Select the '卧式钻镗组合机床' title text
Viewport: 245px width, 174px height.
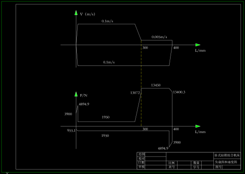click(227, 155)
